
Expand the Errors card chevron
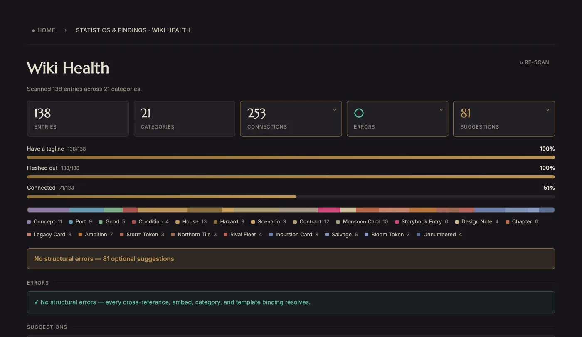pyautogui.click(x=441, y=110)
